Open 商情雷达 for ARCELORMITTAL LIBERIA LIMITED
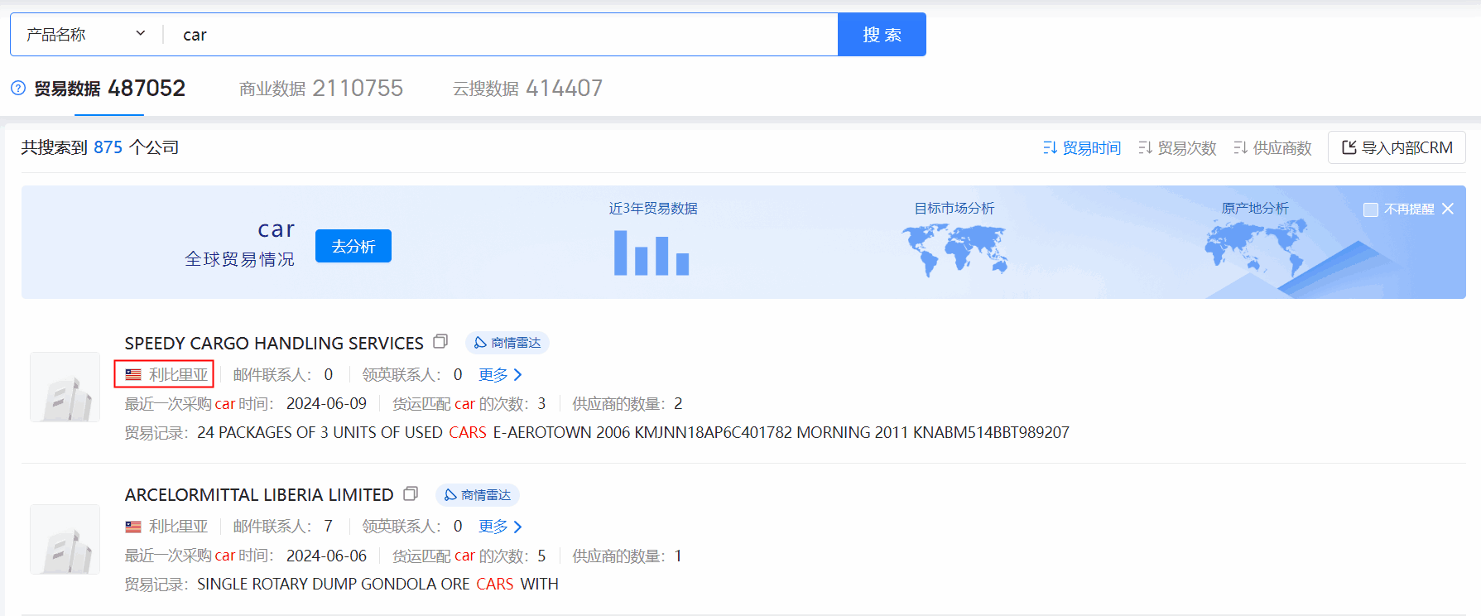Viewport: 1481px width, 616px height. tap(478, 495)
